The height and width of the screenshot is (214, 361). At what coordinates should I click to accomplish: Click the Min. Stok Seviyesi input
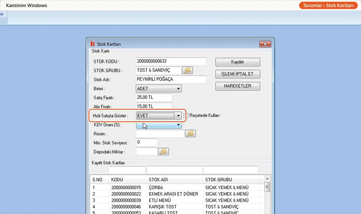[x=147, y=142]
